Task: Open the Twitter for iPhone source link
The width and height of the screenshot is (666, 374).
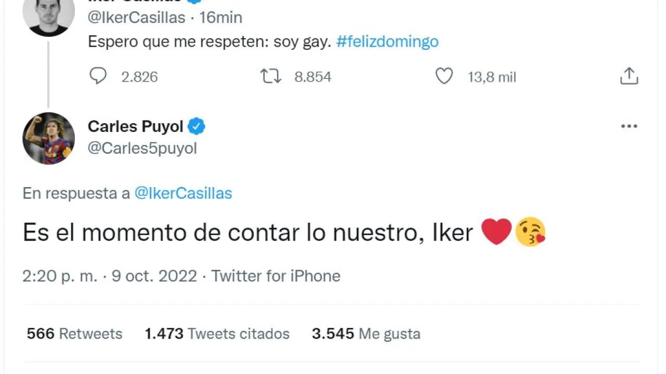Action: click(x=276, y=276)
